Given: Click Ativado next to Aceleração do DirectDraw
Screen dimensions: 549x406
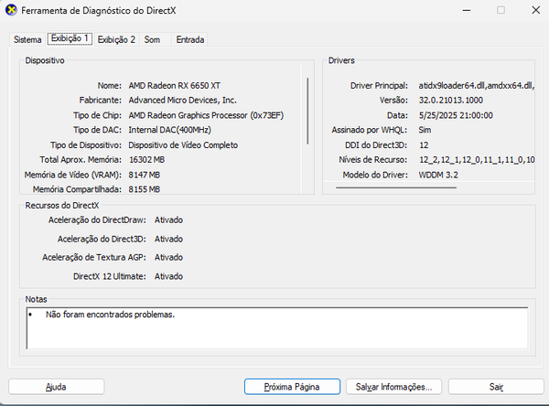Looking at the screenshot, I should coord(168,220).
